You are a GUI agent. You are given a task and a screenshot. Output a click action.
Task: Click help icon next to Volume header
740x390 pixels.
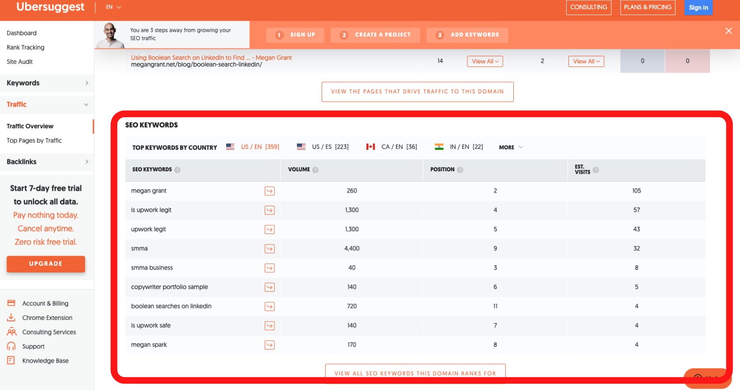pyautogui.click(x=315, y=170)
